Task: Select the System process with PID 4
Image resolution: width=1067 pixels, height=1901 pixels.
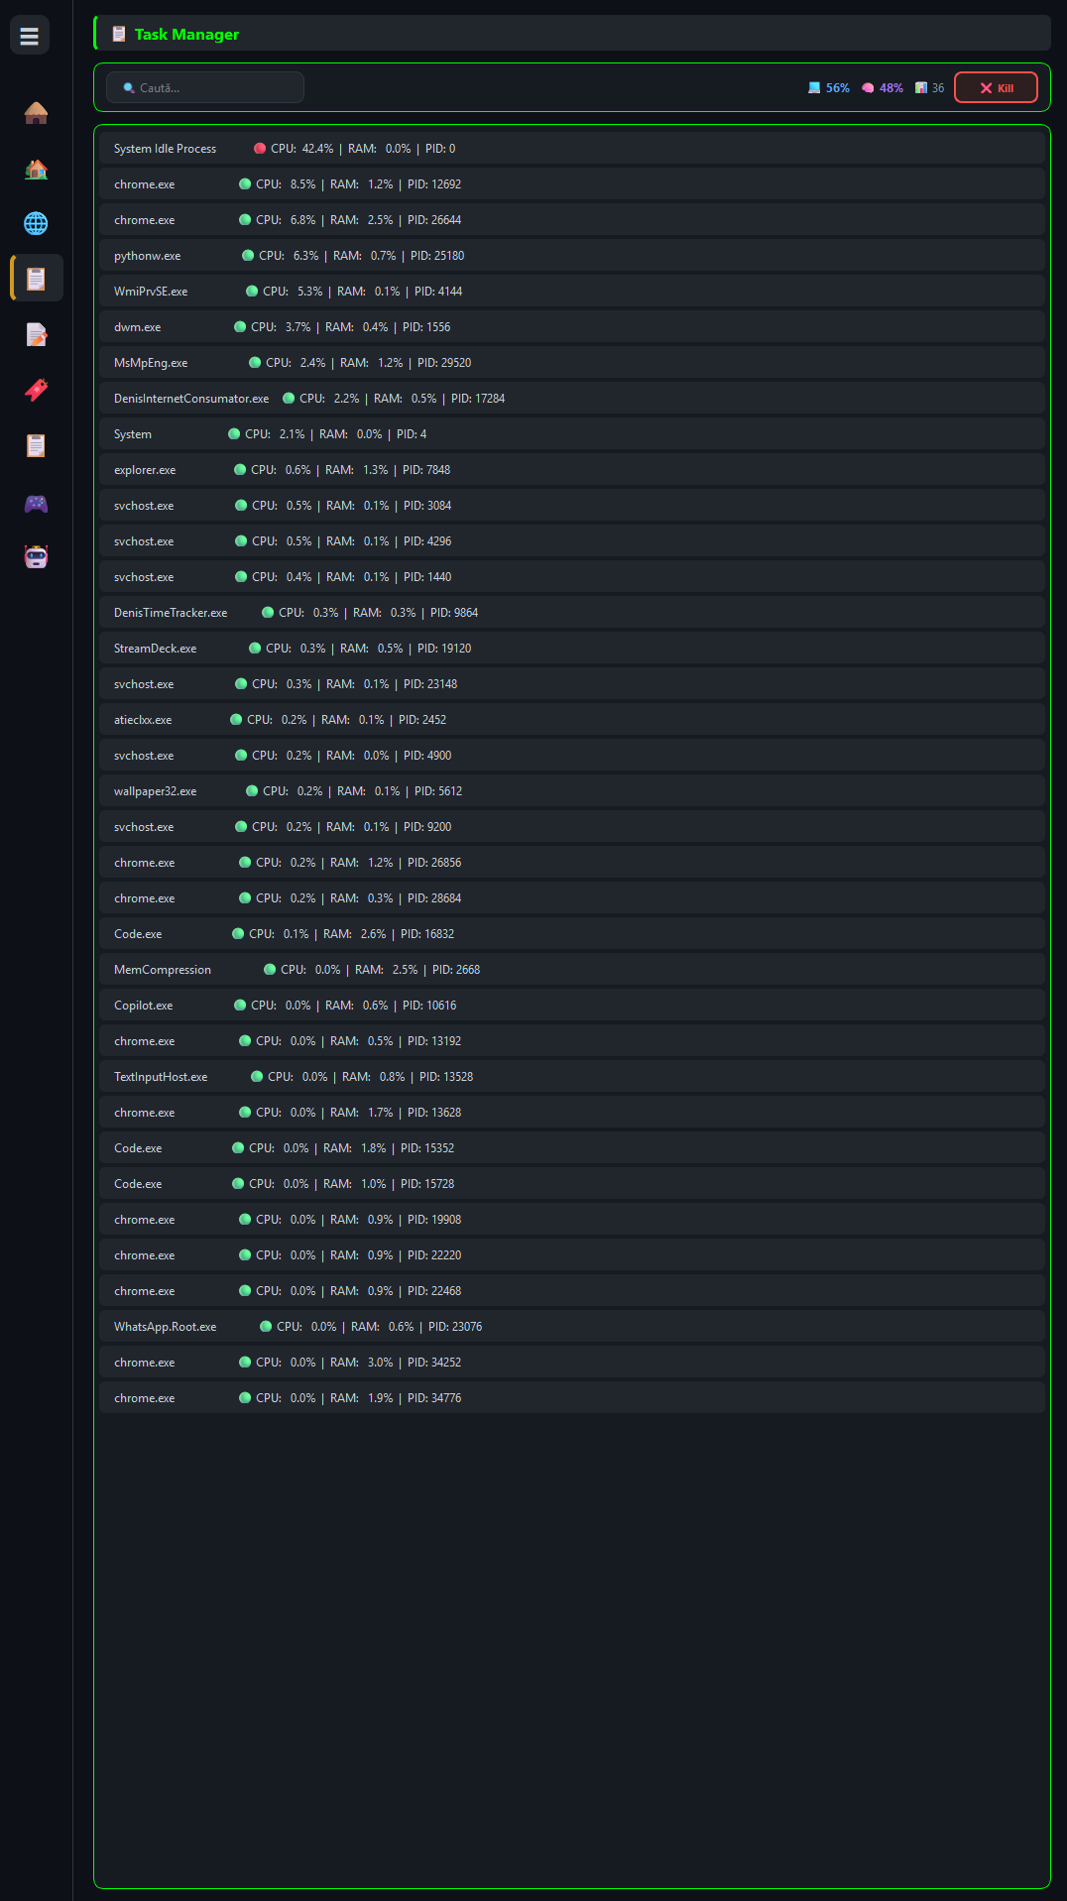Action: (x=572, y=434)
